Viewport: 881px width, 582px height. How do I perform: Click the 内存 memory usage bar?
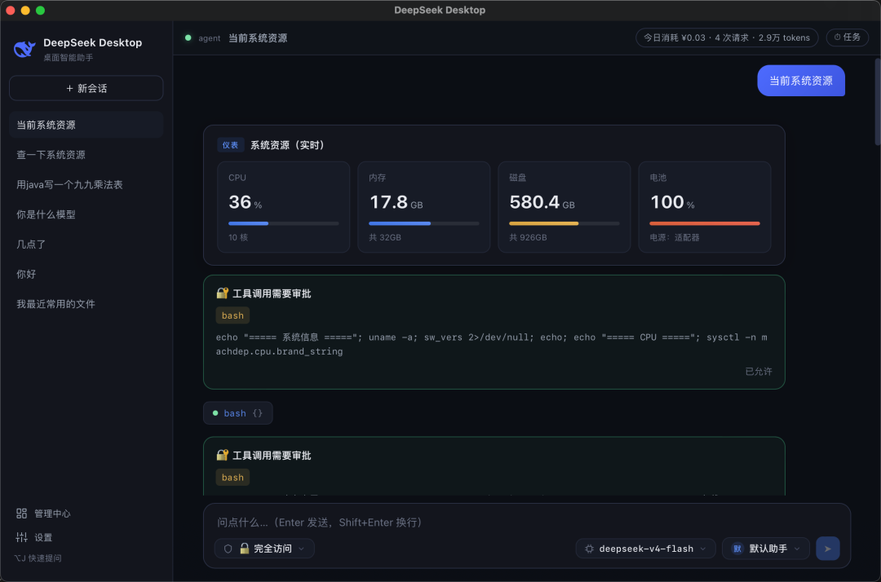[423, 223]
